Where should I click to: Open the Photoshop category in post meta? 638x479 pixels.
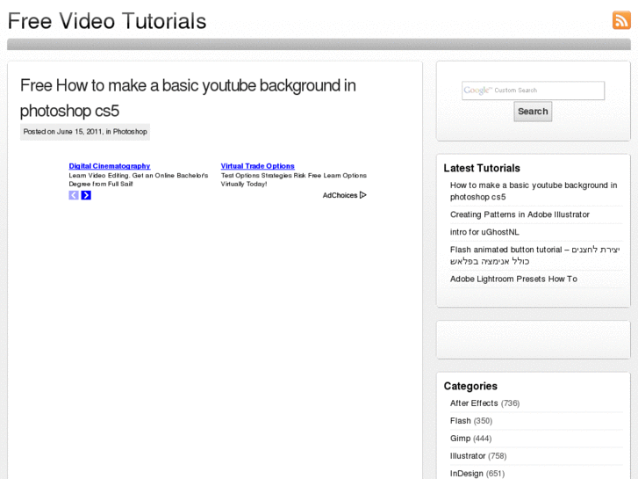pos(130,132)
